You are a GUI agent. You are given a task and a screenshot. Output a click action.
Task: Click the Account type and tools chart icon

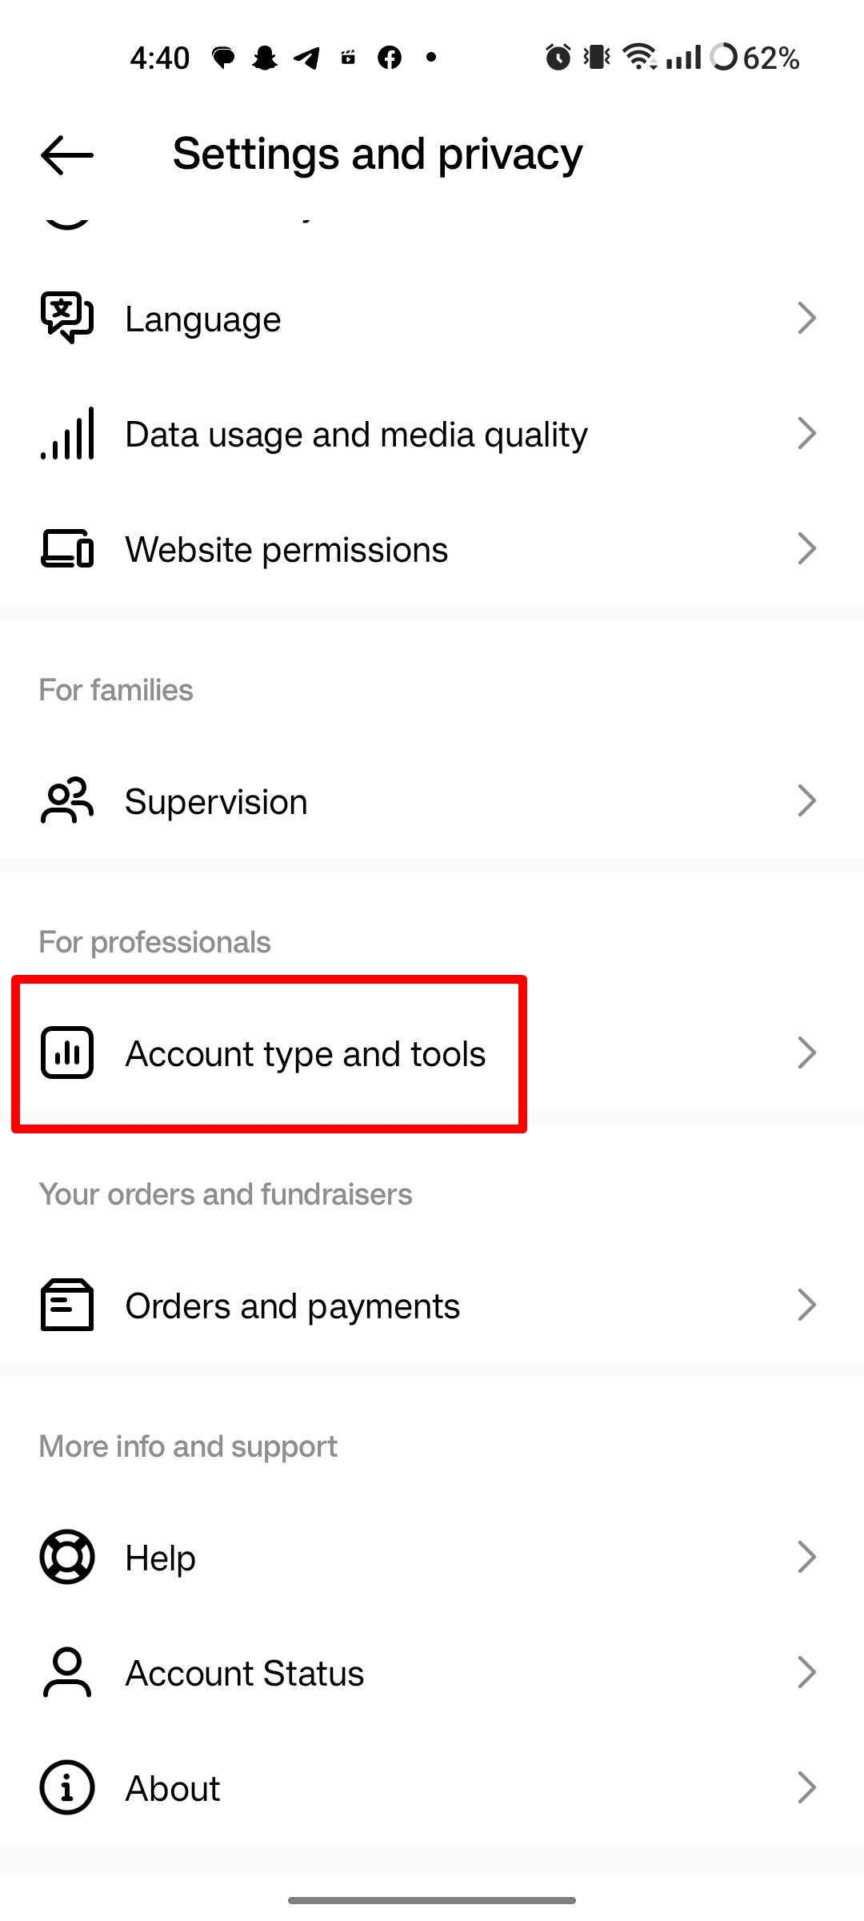[x=66, y=1053]
